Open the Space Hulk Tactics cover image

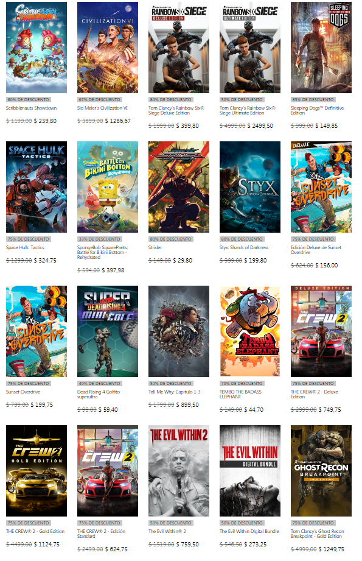click(36, 187)
